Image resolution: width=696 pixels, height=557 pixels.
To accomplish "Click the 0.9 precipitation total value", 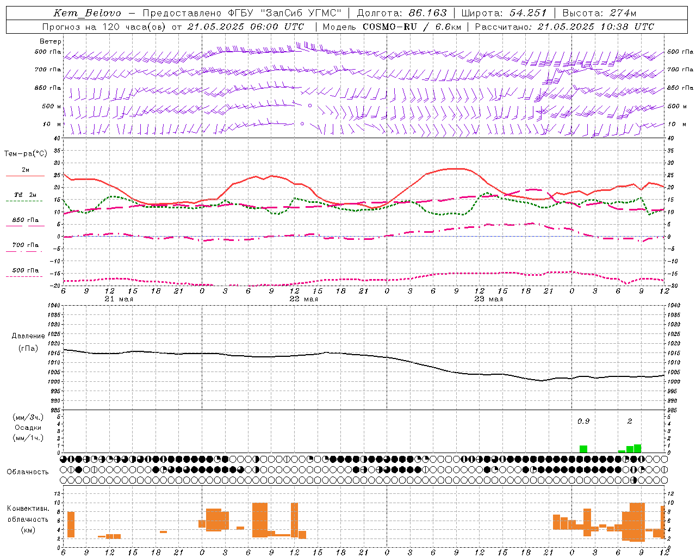I will [x=583, y=422].
